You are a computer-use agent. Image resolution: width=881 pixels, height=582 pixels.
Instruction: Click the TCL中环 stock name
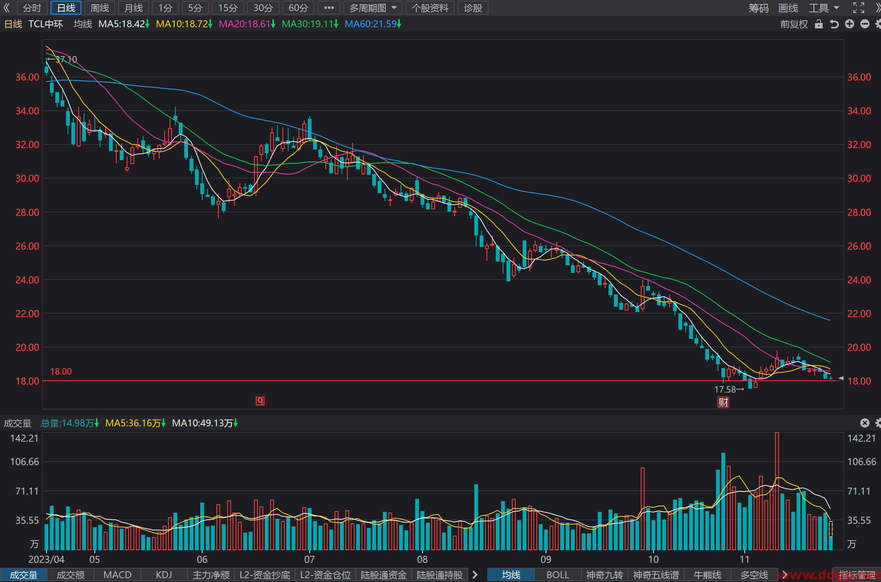tap(46, 24)
